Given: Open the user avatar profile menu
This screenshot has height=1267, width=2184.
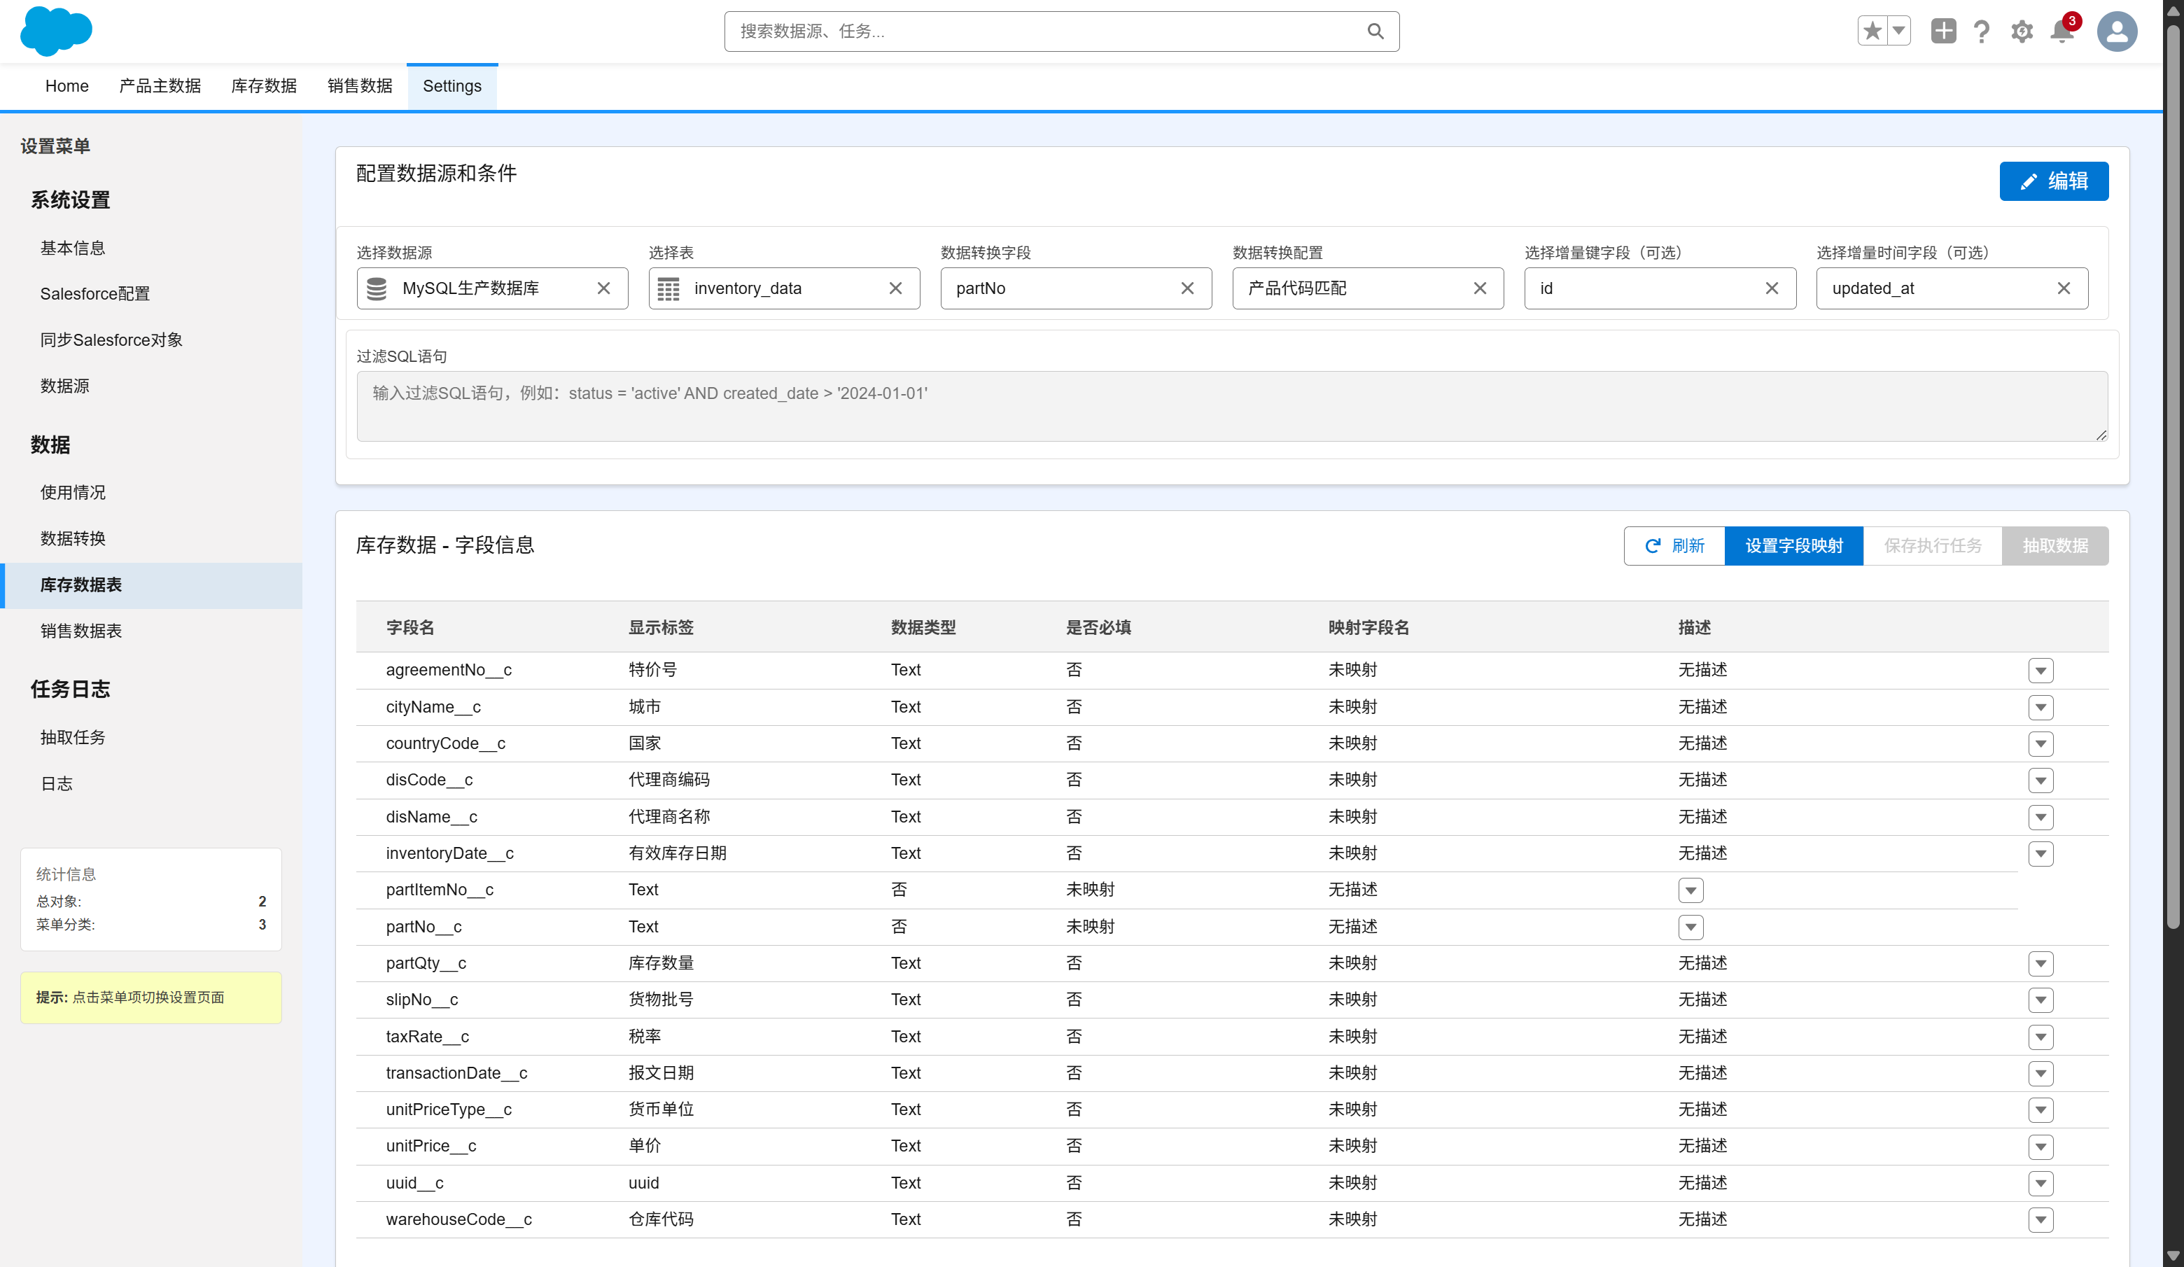Looking at the screenshot, I should [x=2116, y=31].
